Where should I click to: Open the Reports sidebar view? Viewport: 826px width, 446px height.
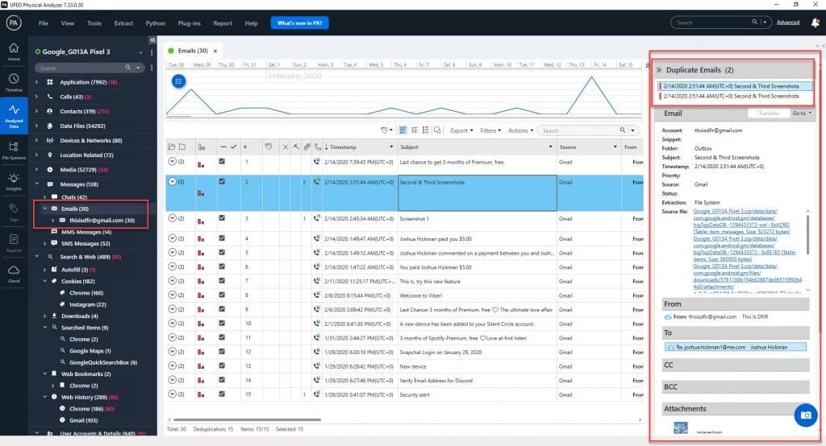pos(14,243)
